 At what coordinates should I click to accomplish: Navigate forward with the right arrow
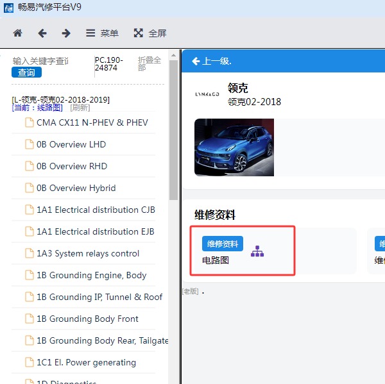pyautogui.click(x=66, y=33)
